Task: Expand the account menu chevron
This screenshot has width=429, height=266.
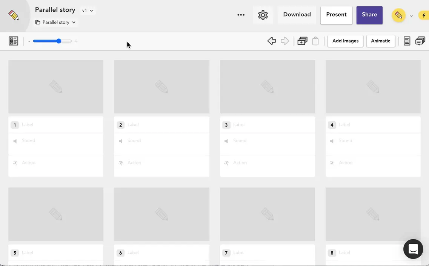Action: click(411, 16)
